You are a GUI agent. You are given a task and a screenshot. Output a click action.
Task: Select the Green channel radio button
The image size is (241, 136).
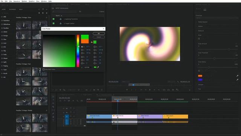click(82, 60)
